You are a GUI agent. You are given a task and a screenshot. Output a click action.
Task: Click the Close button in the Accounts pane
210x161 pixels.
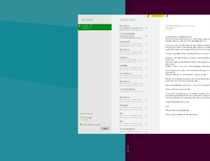(105, 129)
